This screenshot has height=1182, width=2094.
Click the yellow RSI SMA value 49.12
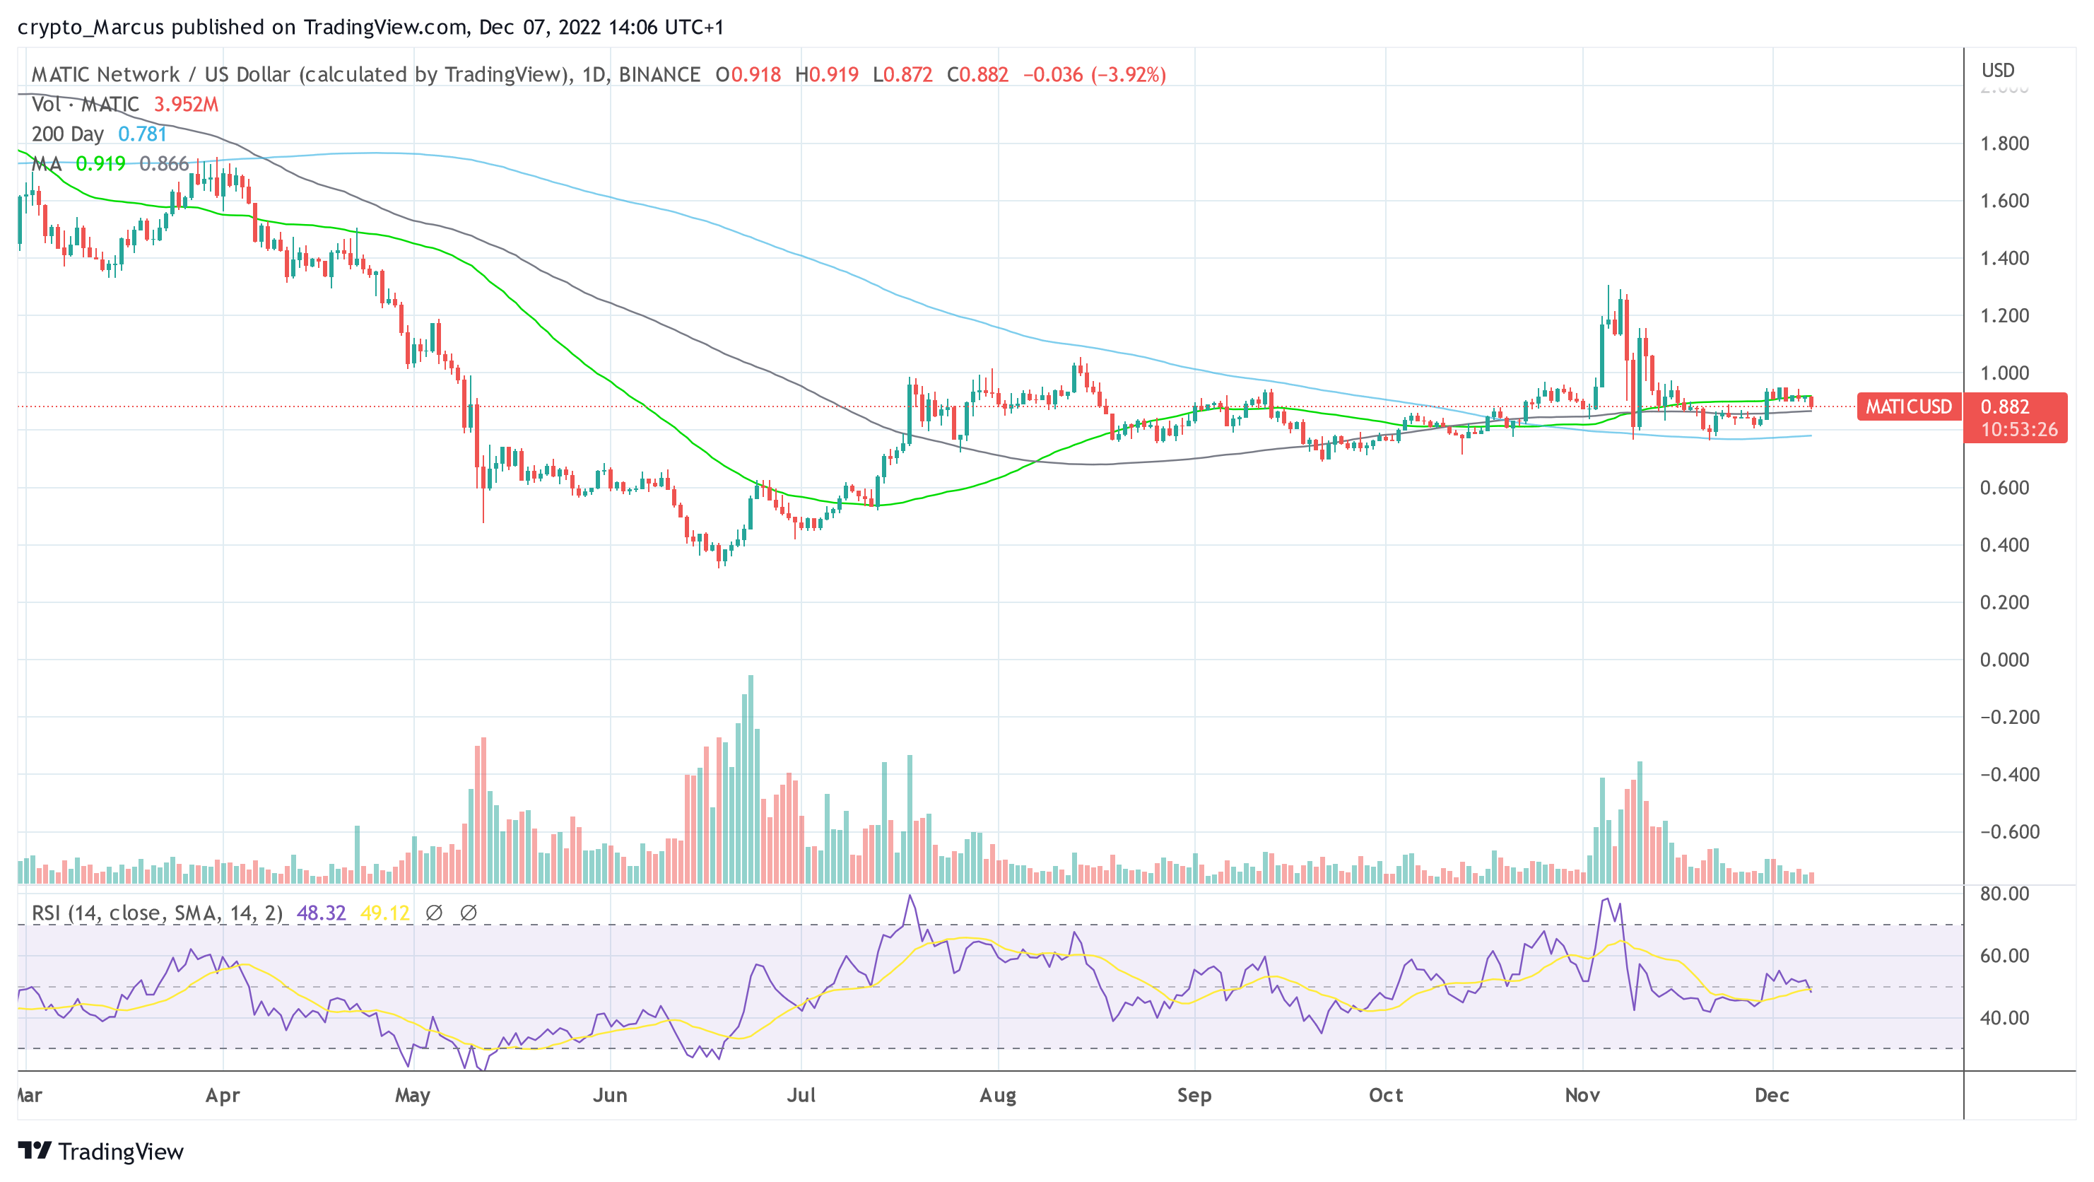pyautogui.click(x=384, y=913)
